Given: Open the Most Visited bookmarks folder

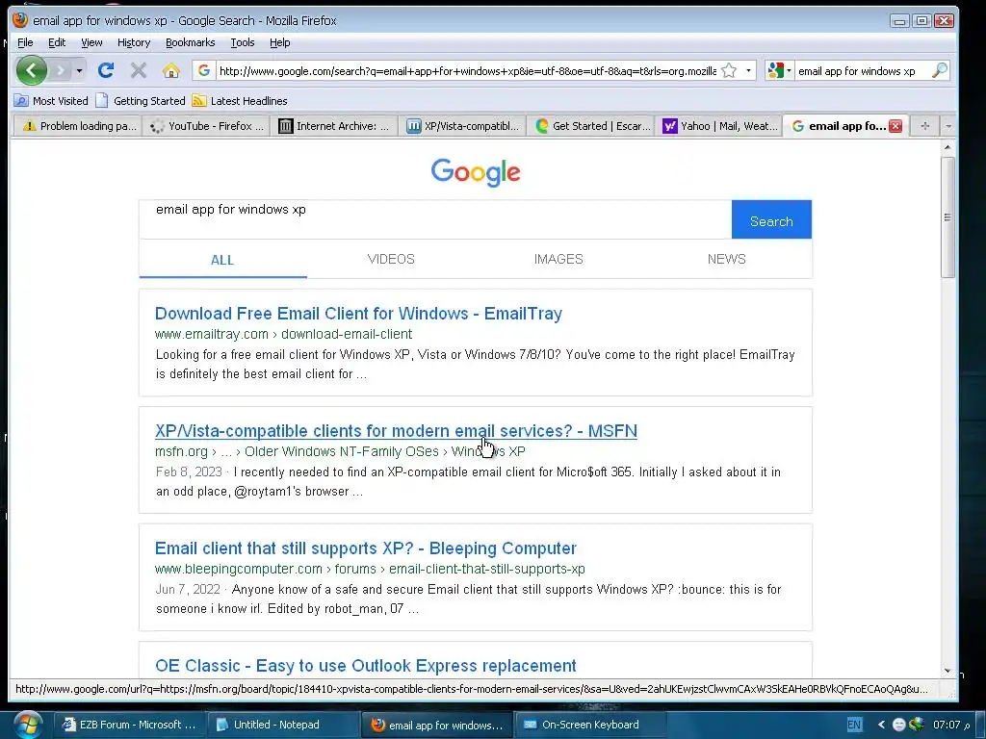Looking at the screenshot, I should (51, 100).
